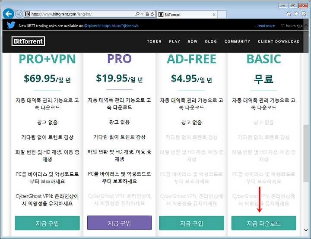The width and height of the screenshot is (311, 239).
Task: Click the browser Forward arrow button
Action: (19, 14)
